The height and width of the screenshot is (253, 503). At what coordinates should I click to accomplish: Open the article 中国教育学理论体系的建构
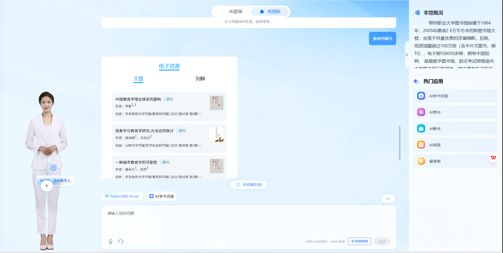pyautogui.click(x=138, y=99)
